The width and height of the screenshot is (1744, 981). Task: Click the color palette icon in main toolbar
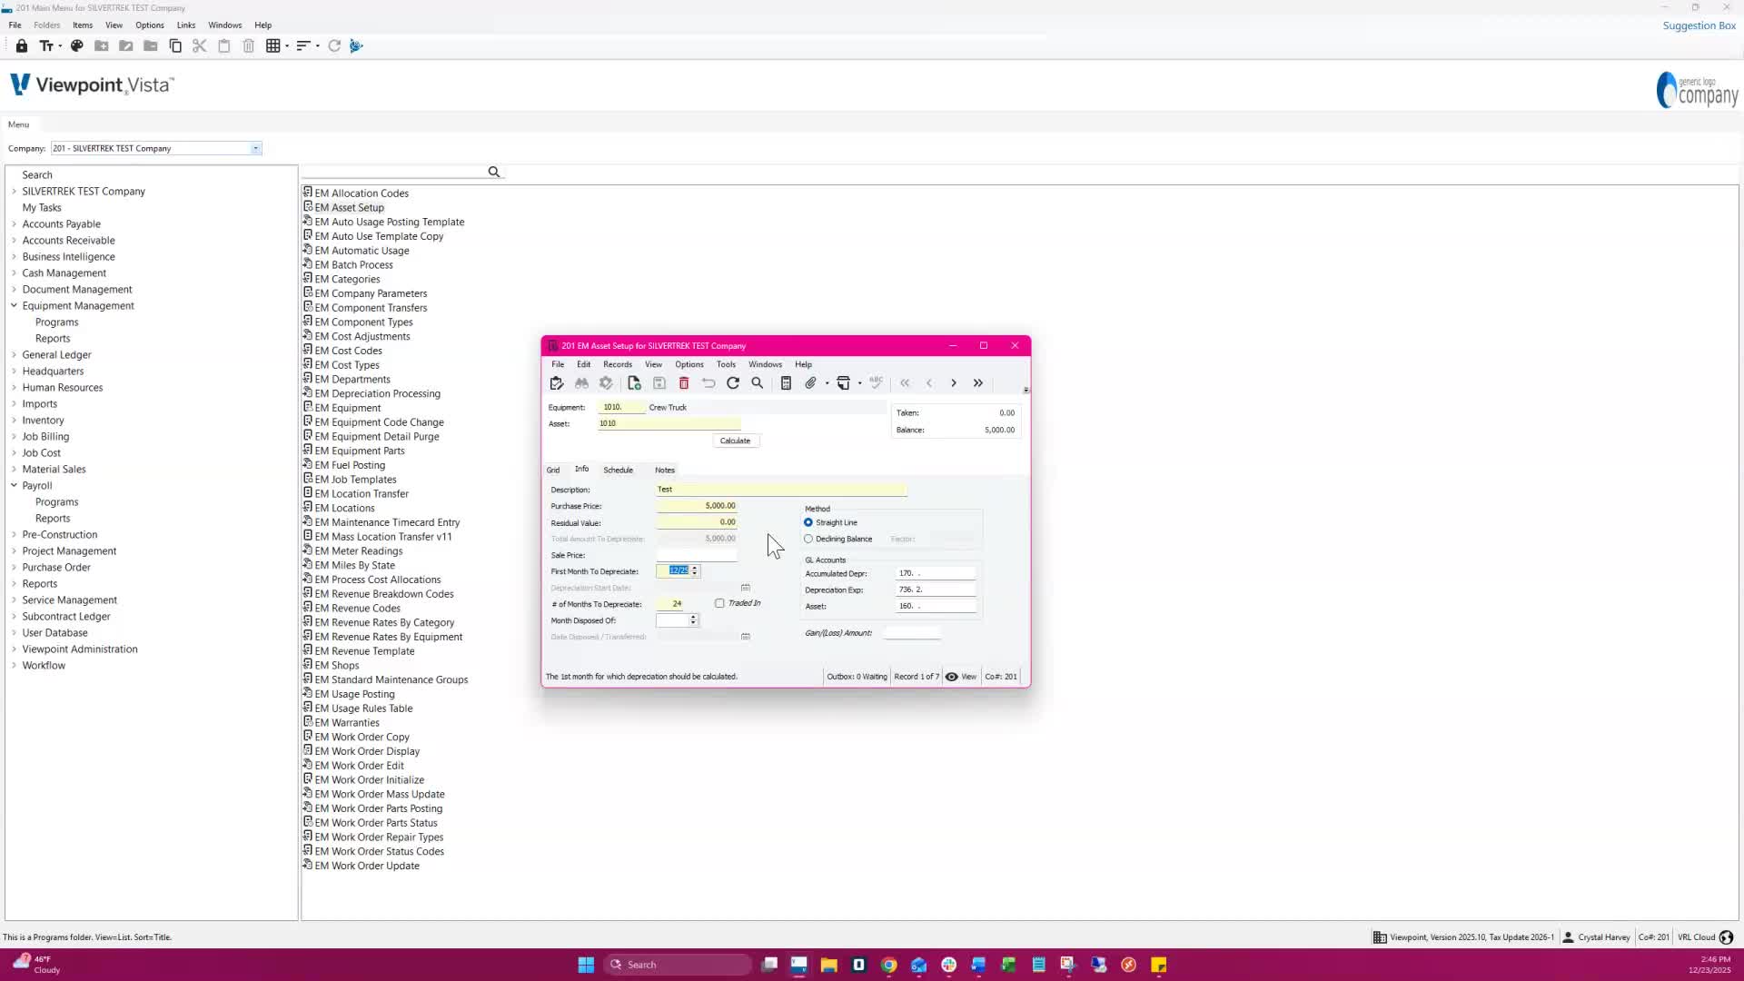(x=77, y=45)
